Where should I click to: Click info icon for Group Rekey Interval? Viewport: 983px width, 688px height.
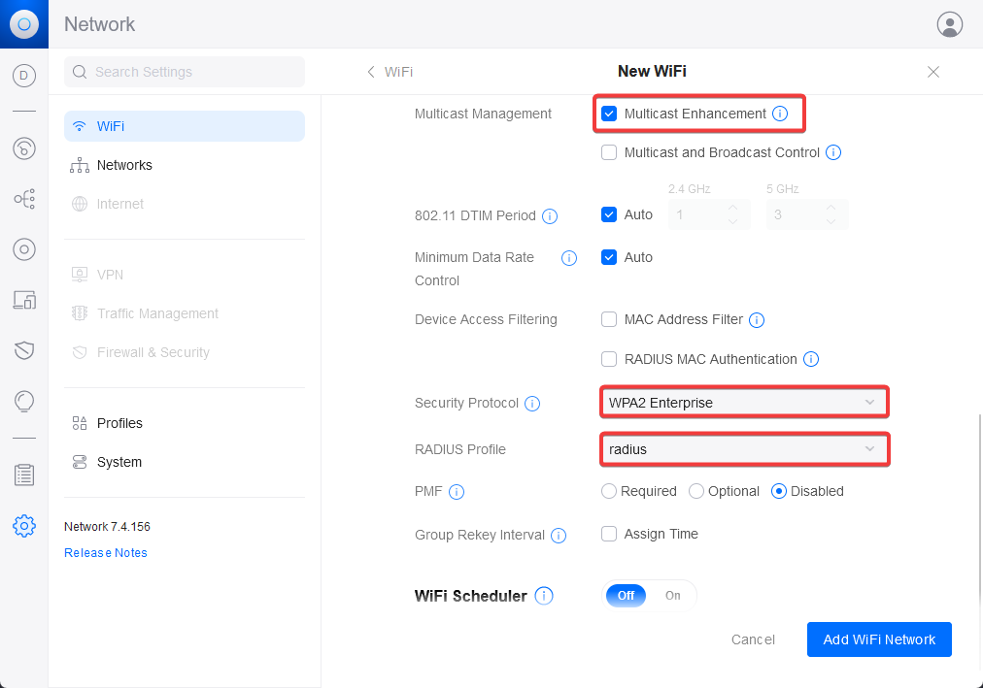click(559, 536)
